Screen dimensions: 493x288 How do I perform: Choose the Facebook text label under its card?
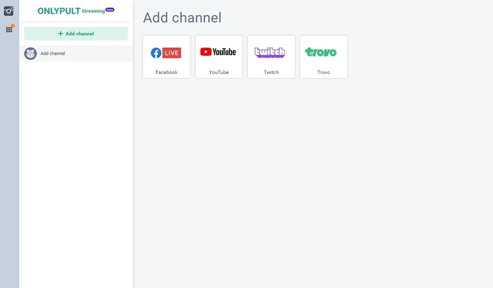point(167,72)
